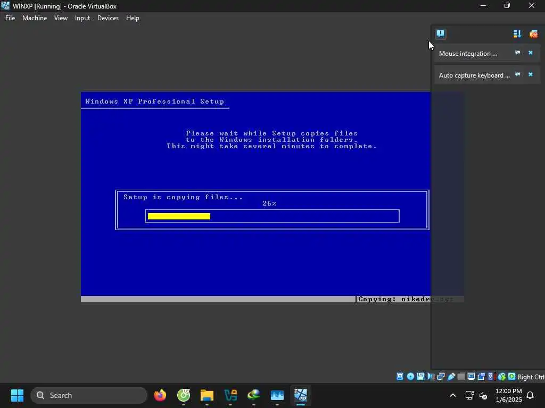Screen dimensions: 545x408
Task: Click the display monitor status icon
Action: point(471,377)
